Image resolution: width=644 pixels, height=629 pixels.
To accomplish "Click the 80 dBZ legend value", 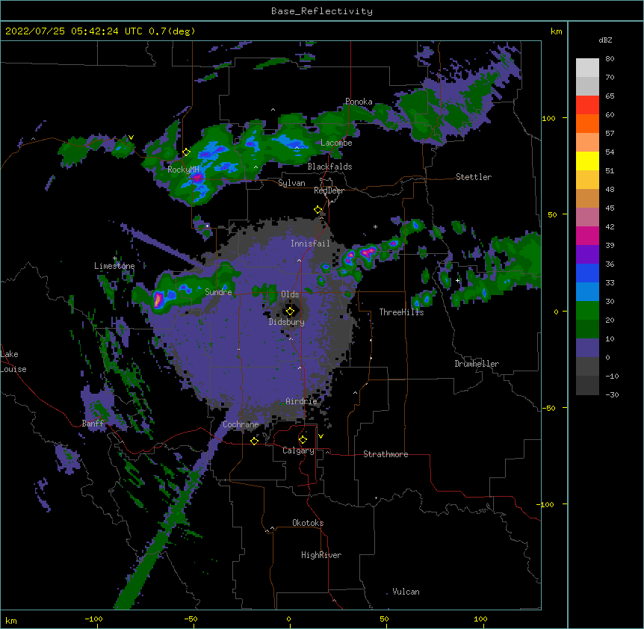I will click(x=610, y=59).
